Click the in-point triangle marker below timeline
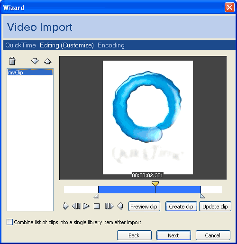 click(96, 196)
